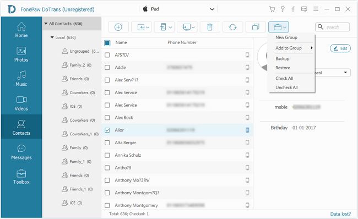Viewport: 358px width, 219px height.
Task: Open the account dropdown in details panel
Action: coord(346,73)
